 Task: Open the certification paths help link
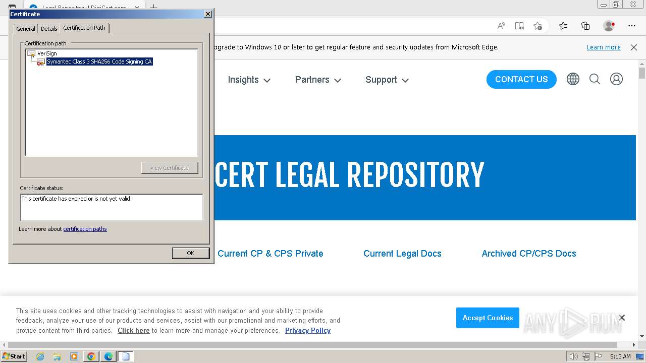[x=85, y=229]
